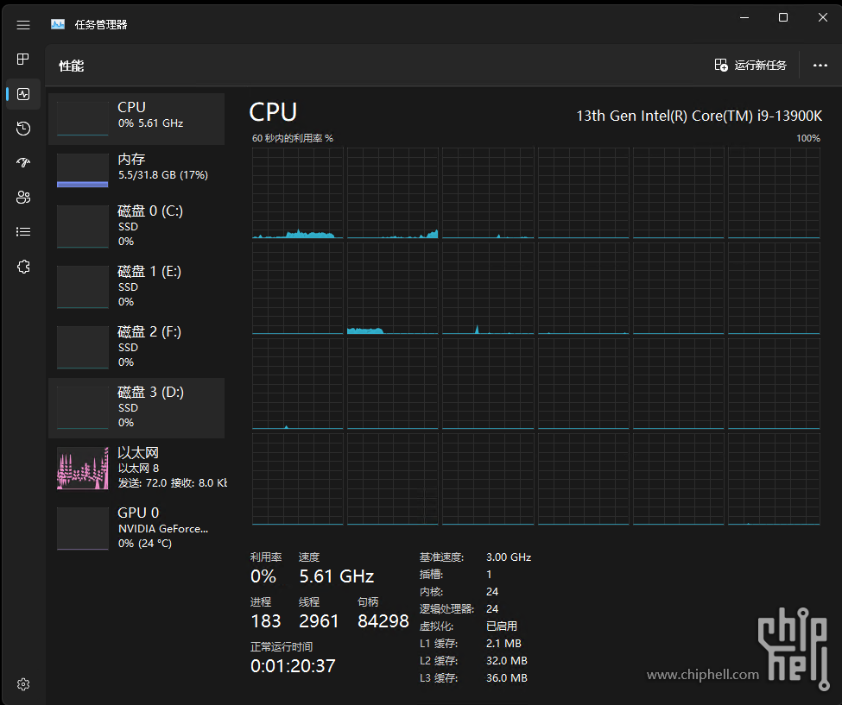
Task: Select the Performance page icon
Action: (x=23, y=94)
